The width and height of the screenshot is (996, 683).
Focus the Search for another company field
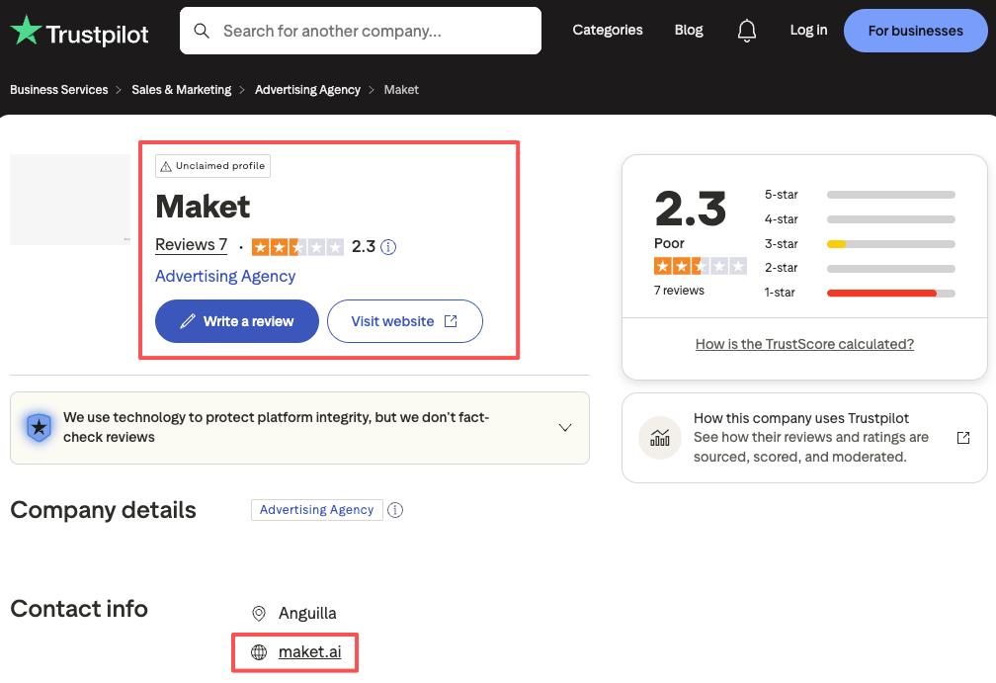point(360,31)
